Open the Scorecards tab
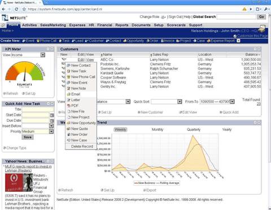The width and height of the screenshot is (271, 210). (176, 25)
